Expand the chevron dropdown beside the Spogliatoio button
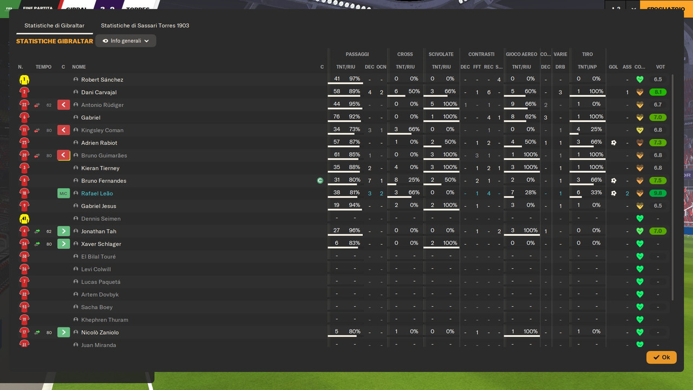The image size is (693, 390). [x=633, y=9]
